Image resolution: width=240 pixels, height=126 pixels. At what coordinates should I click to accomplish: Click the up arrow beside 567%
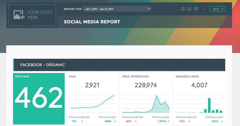click(222, 121)
